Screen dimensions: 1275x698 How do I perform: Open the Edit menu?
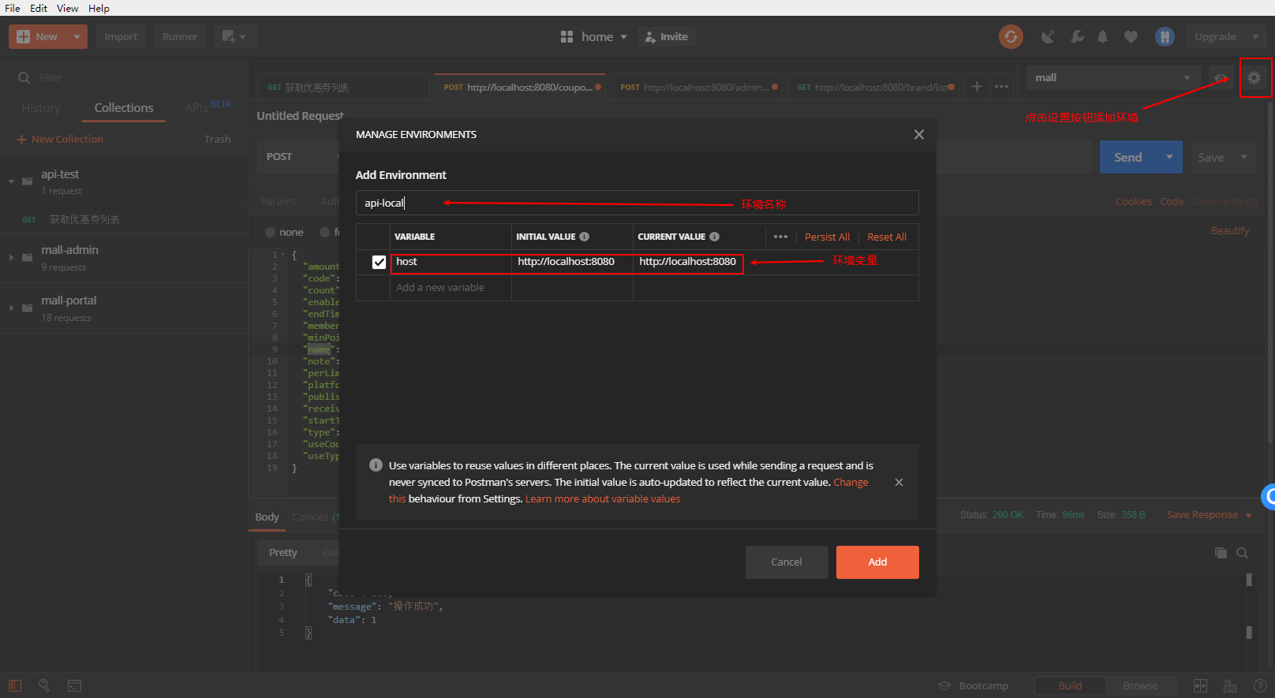click(x=39, y=8)
